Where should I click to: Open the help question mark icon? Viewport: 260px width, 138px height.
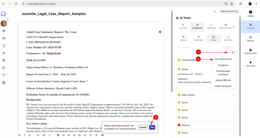pyautogui.click(x=4, y=82)
